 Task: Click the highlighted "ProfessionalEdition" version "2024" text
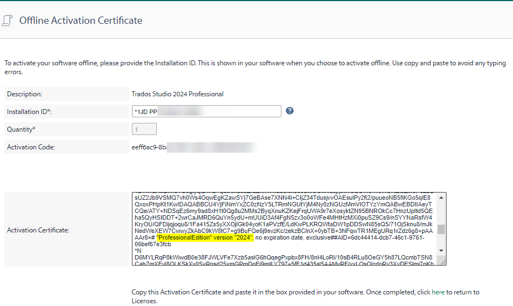tap(205, 238)
